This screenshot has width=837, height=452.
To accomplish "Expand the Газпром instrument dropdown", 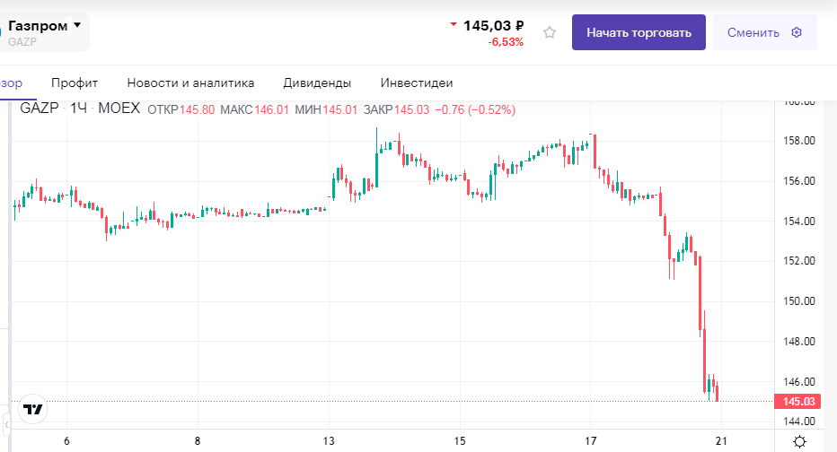I will click(x=77, y=26).
